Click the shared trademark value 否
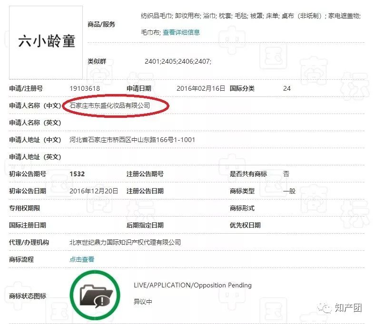The image size is (374, 324). [286, 174]
